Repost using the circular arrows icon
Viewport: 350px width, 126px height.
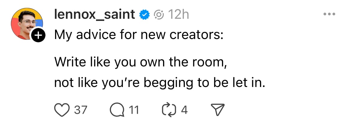(168, 110)
